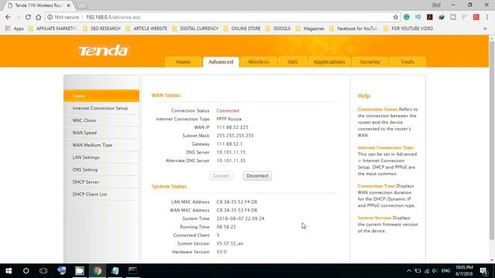Show hidden system tray icons
Screen dimensions: 495x278
point(409,271)
